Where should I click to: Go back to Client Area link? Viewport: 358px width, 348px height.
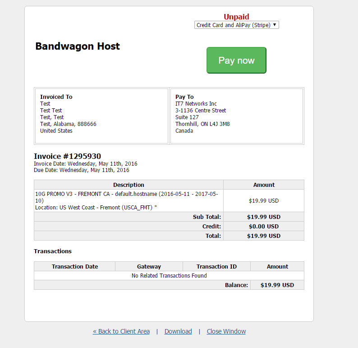point(121,331)
